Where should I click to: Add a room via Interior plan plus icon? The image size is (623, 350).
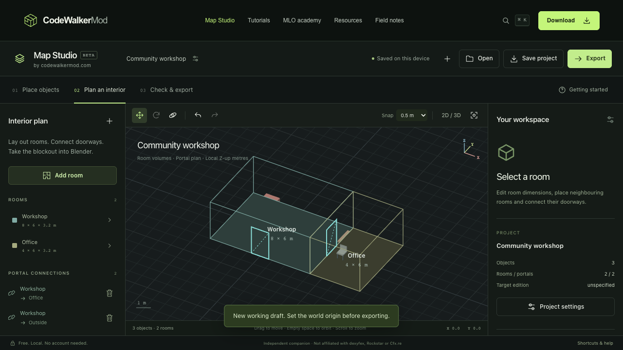pyautogui.click(x=110, y=121)
